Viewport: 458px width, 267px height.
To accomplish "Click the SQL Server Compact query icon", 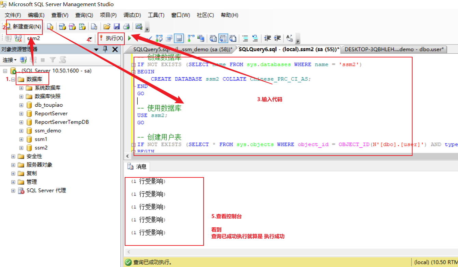I will pos(94,27).
